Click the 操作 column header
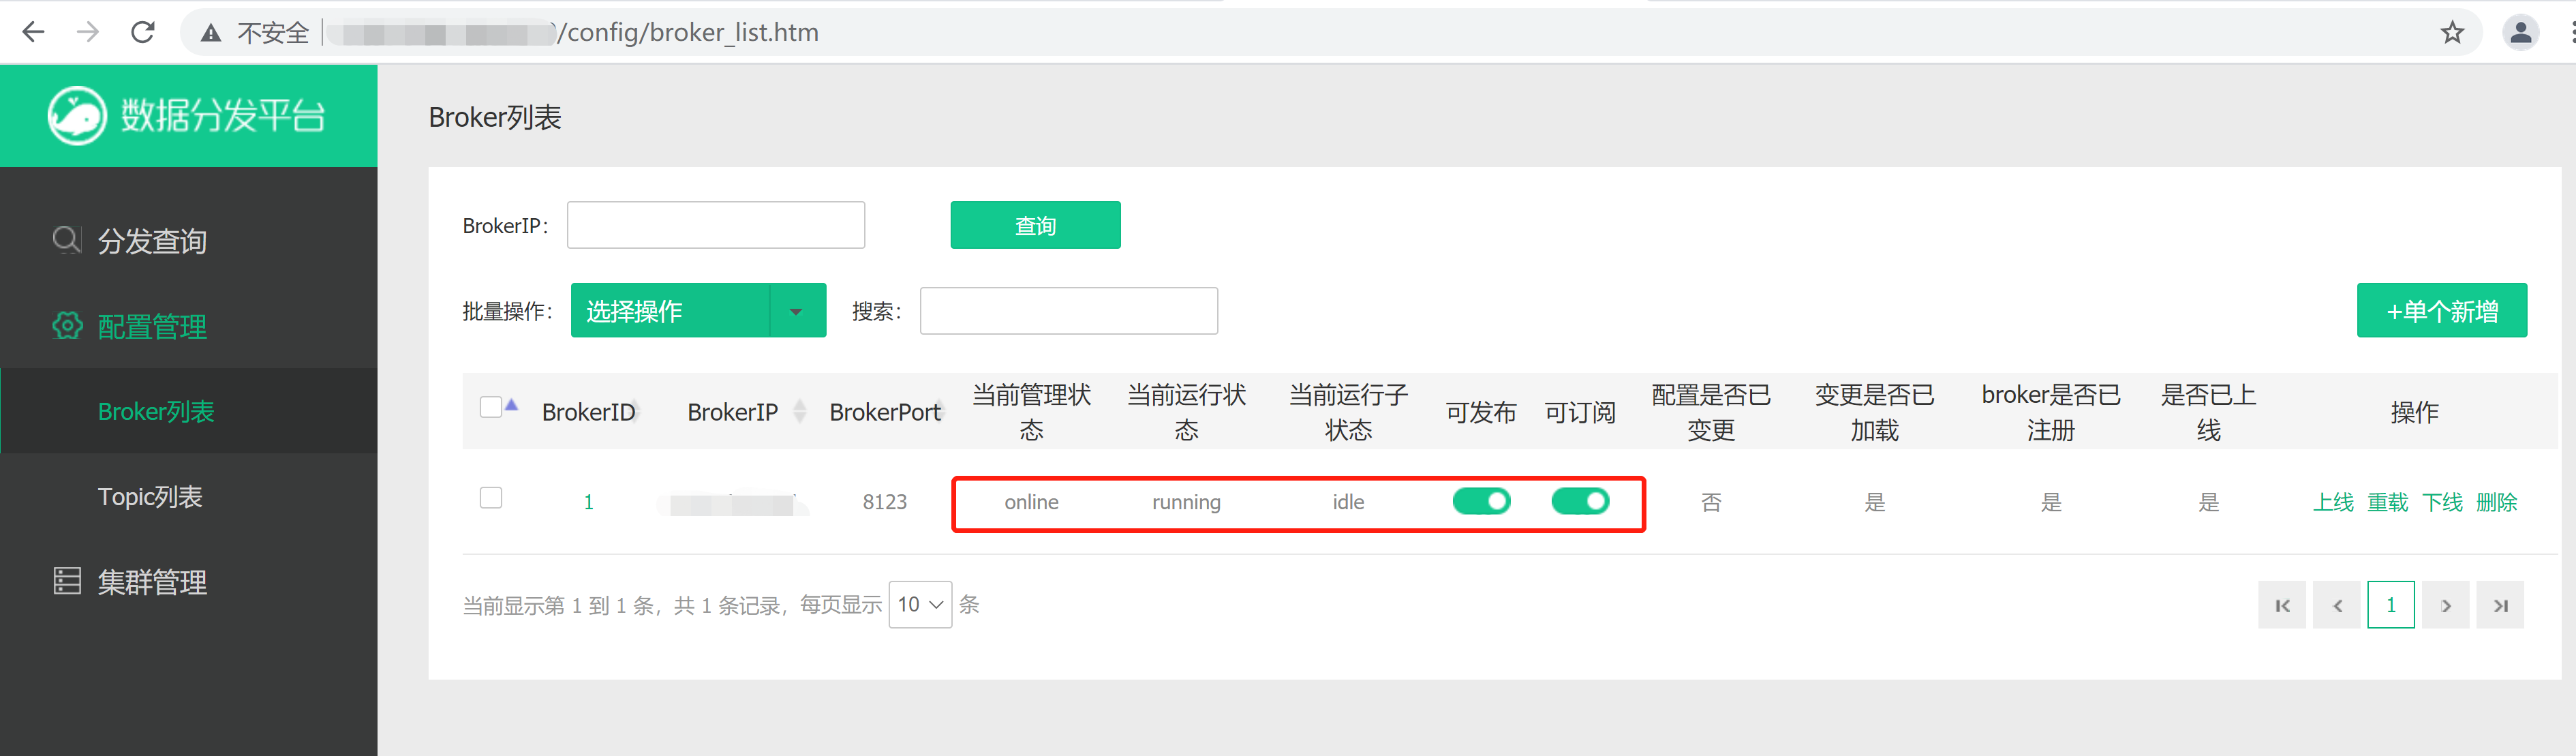This screenshot has height=756, width=2576. click(2414, 412)
